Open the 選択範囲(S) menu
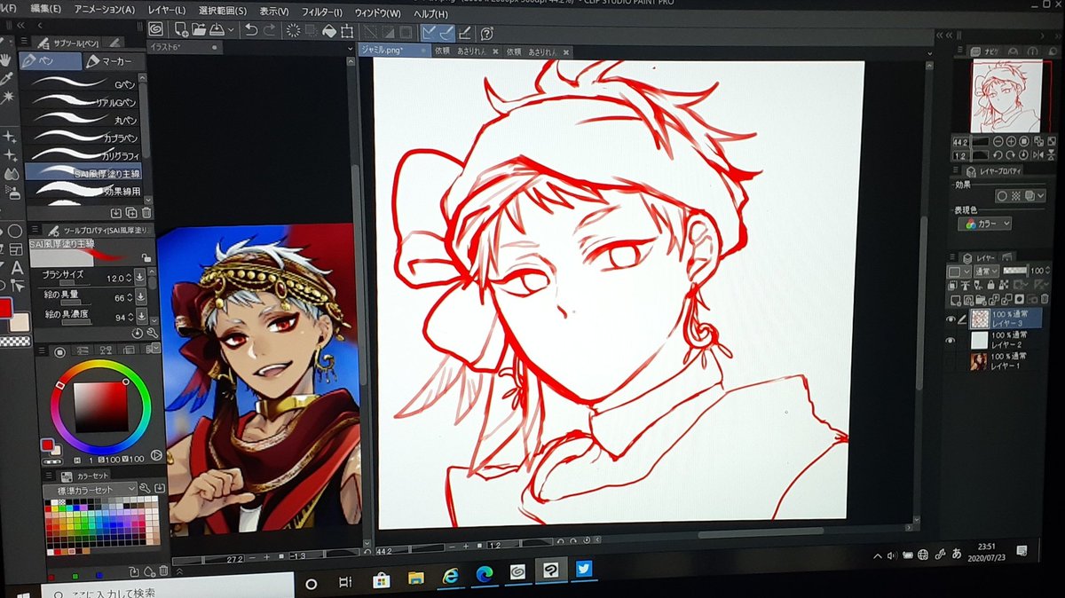Image resolution: width=1065 pixels, height=598 pixels. point(223,11)
